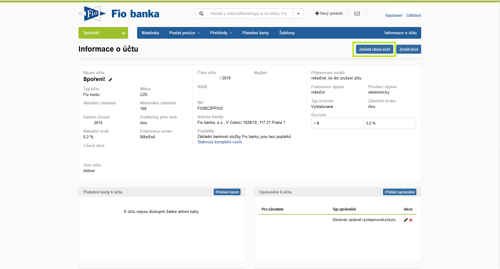Go to Nástěnka tab
The height and width of the screenshot is (269, 500).
coord(150,33)
